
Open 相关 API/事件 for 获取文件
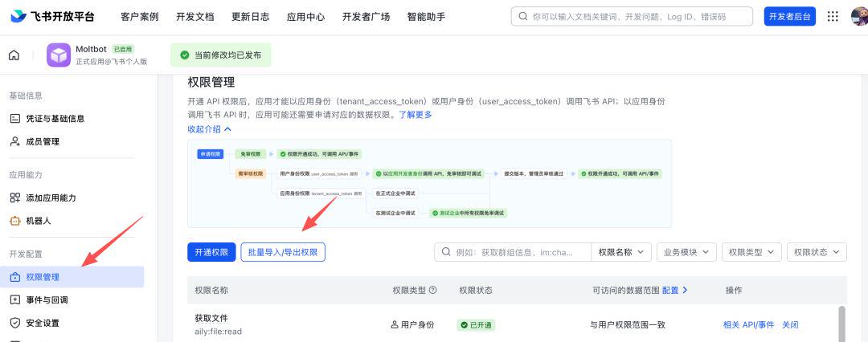[748, 325]
